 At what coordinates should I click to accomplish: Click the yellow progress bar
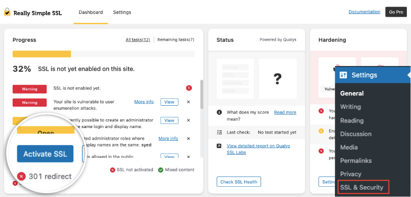pos(42,54)
